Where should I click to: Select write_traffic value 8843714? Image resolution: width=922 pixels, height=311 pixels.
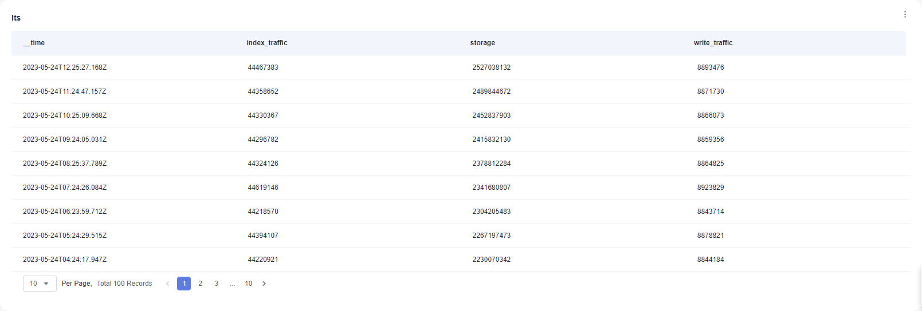(711, 212)
